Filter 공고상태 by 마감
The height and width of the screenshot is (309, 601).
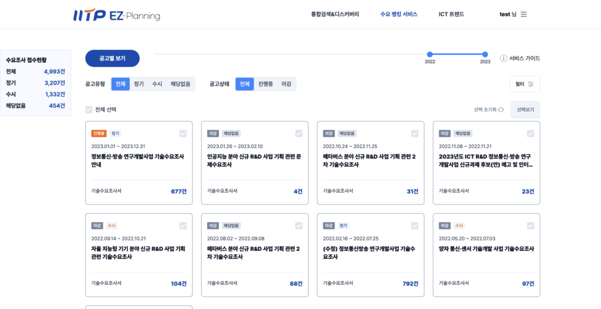[286, 84]
